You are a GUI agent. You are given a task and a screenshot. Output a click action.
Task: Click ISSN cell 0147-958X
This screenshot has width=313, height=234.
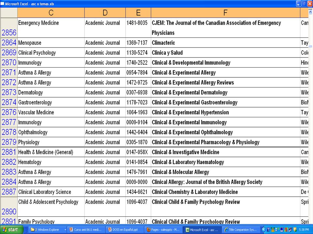pyautogui.click(x=138, y=152)
